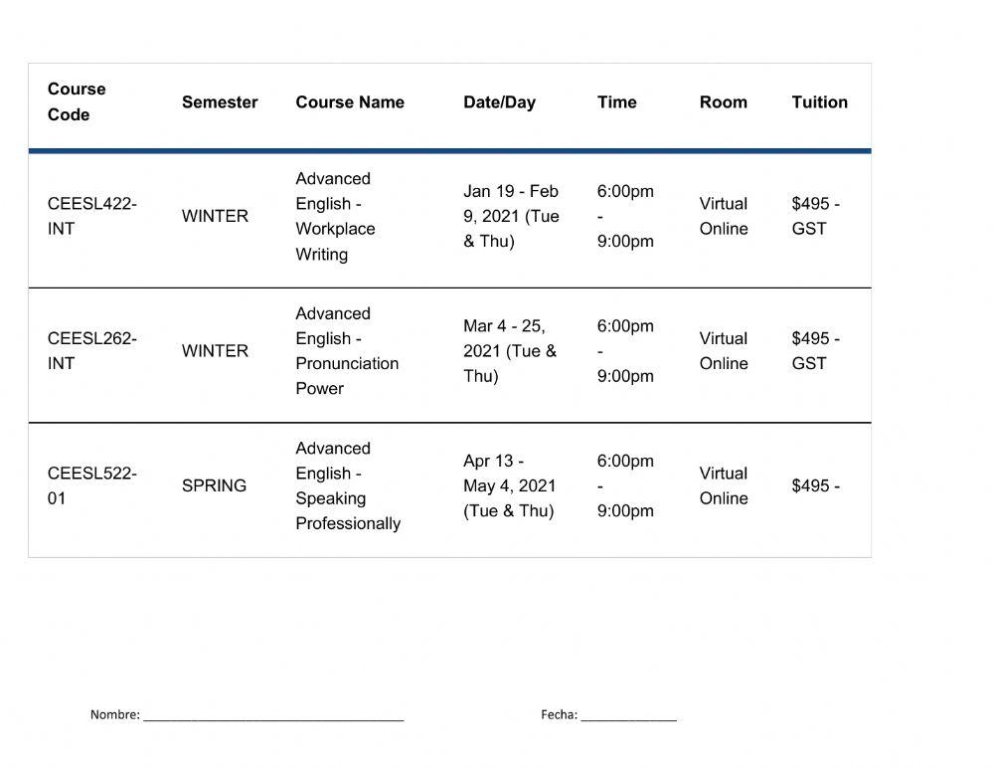
Task: Click the Date/Day column header
Action: pos(499,101)
